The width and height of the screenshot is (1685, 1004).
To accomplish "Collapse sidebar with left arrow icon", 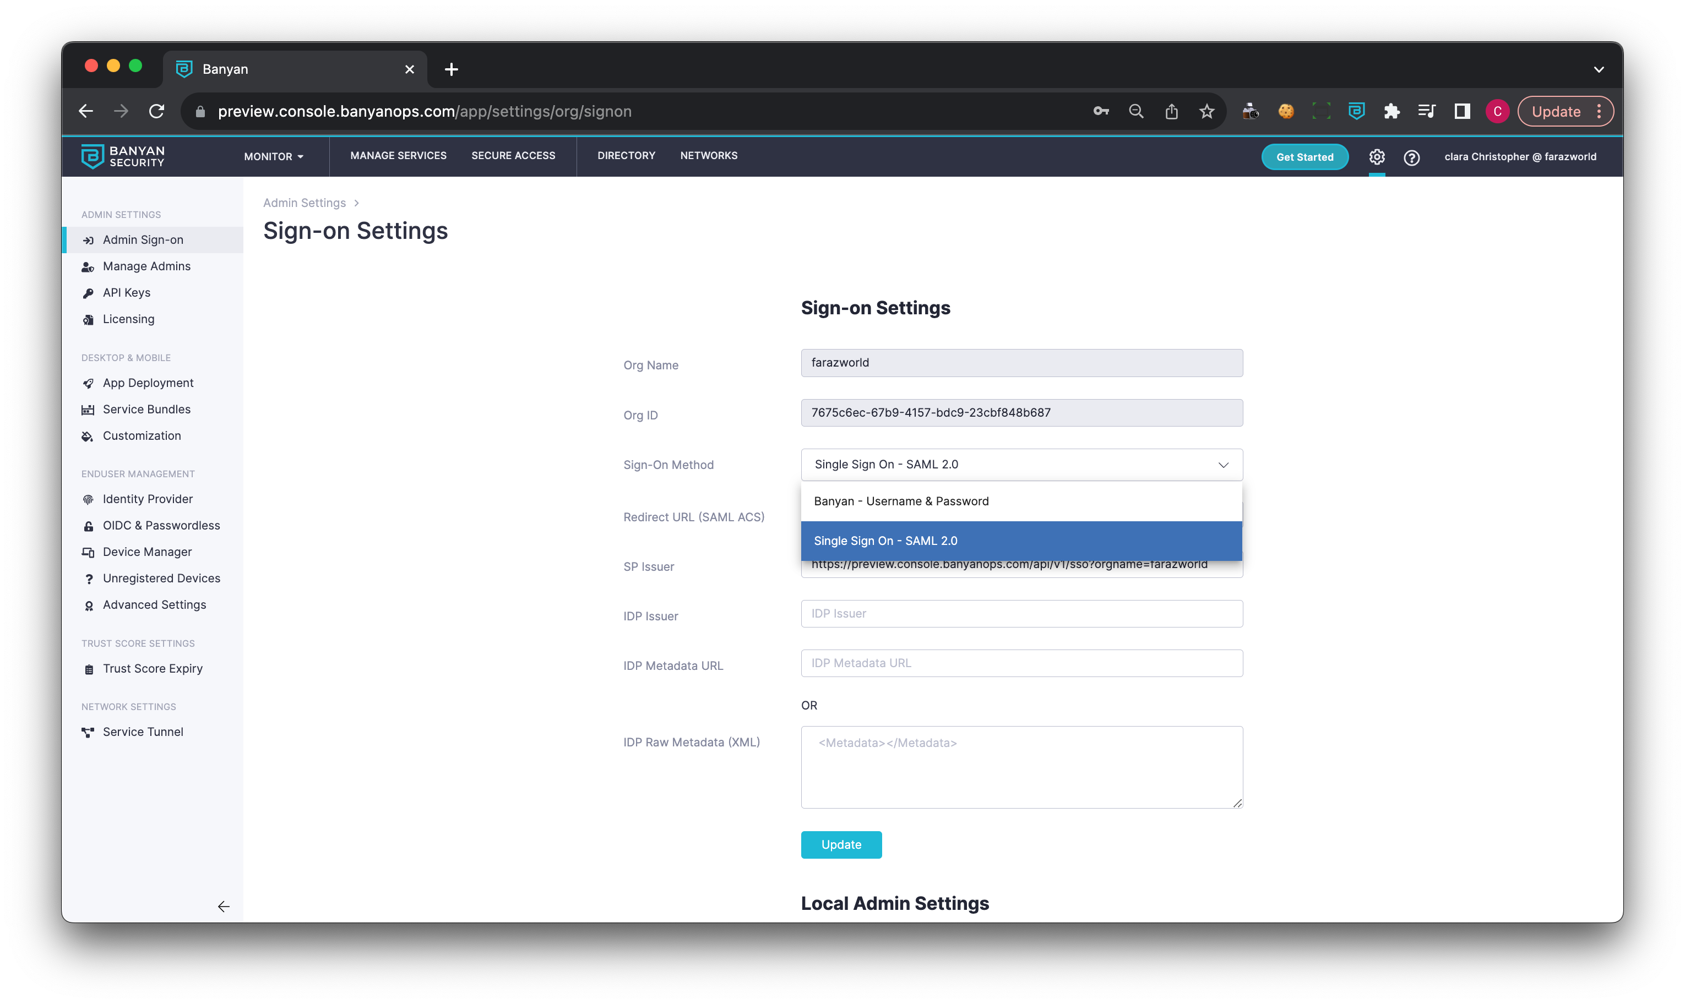I will pyautogui.click(x=224, y=907).
